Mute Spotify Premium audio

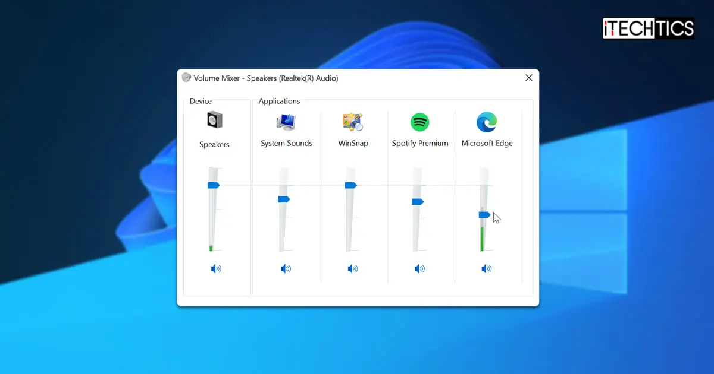[421, 268]
